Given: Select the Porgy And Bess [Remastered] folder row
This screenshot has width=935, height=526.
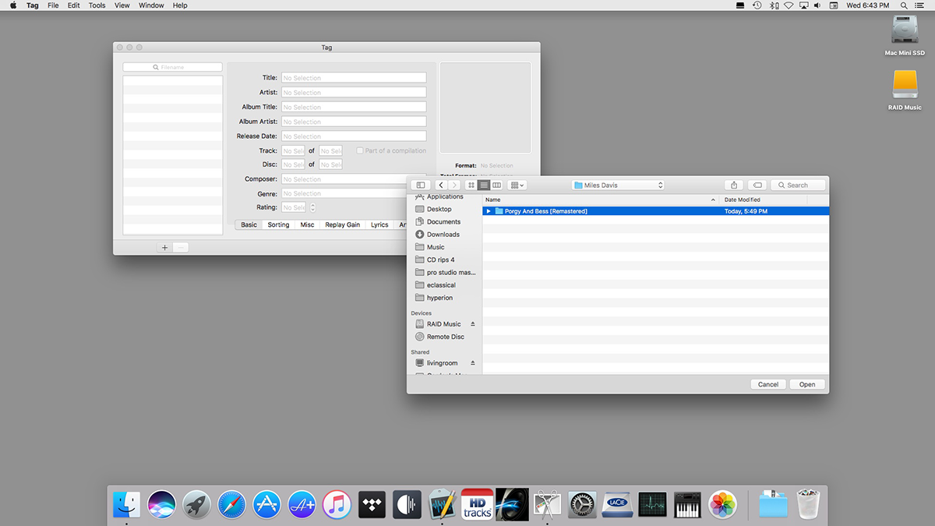Looking at the screenshot, I should coord(656,211).
